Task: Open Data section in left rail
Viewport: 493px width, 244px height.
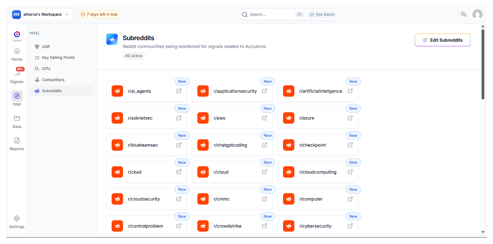Action: point(17,122)
